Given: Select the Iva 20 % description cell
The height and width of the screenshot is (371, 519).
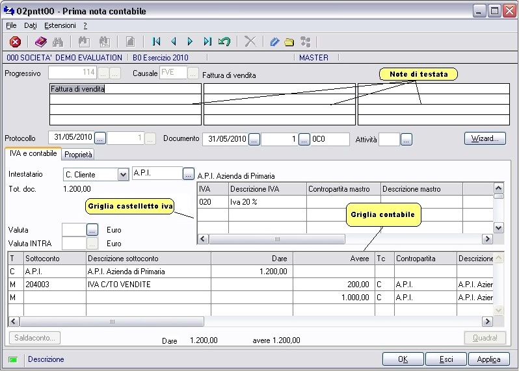Looking at the screenshot, I should tap(267, 201).
